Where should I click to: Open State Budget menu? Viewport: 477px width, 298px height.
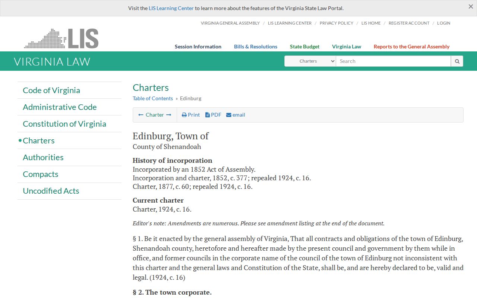pos(304,47)
